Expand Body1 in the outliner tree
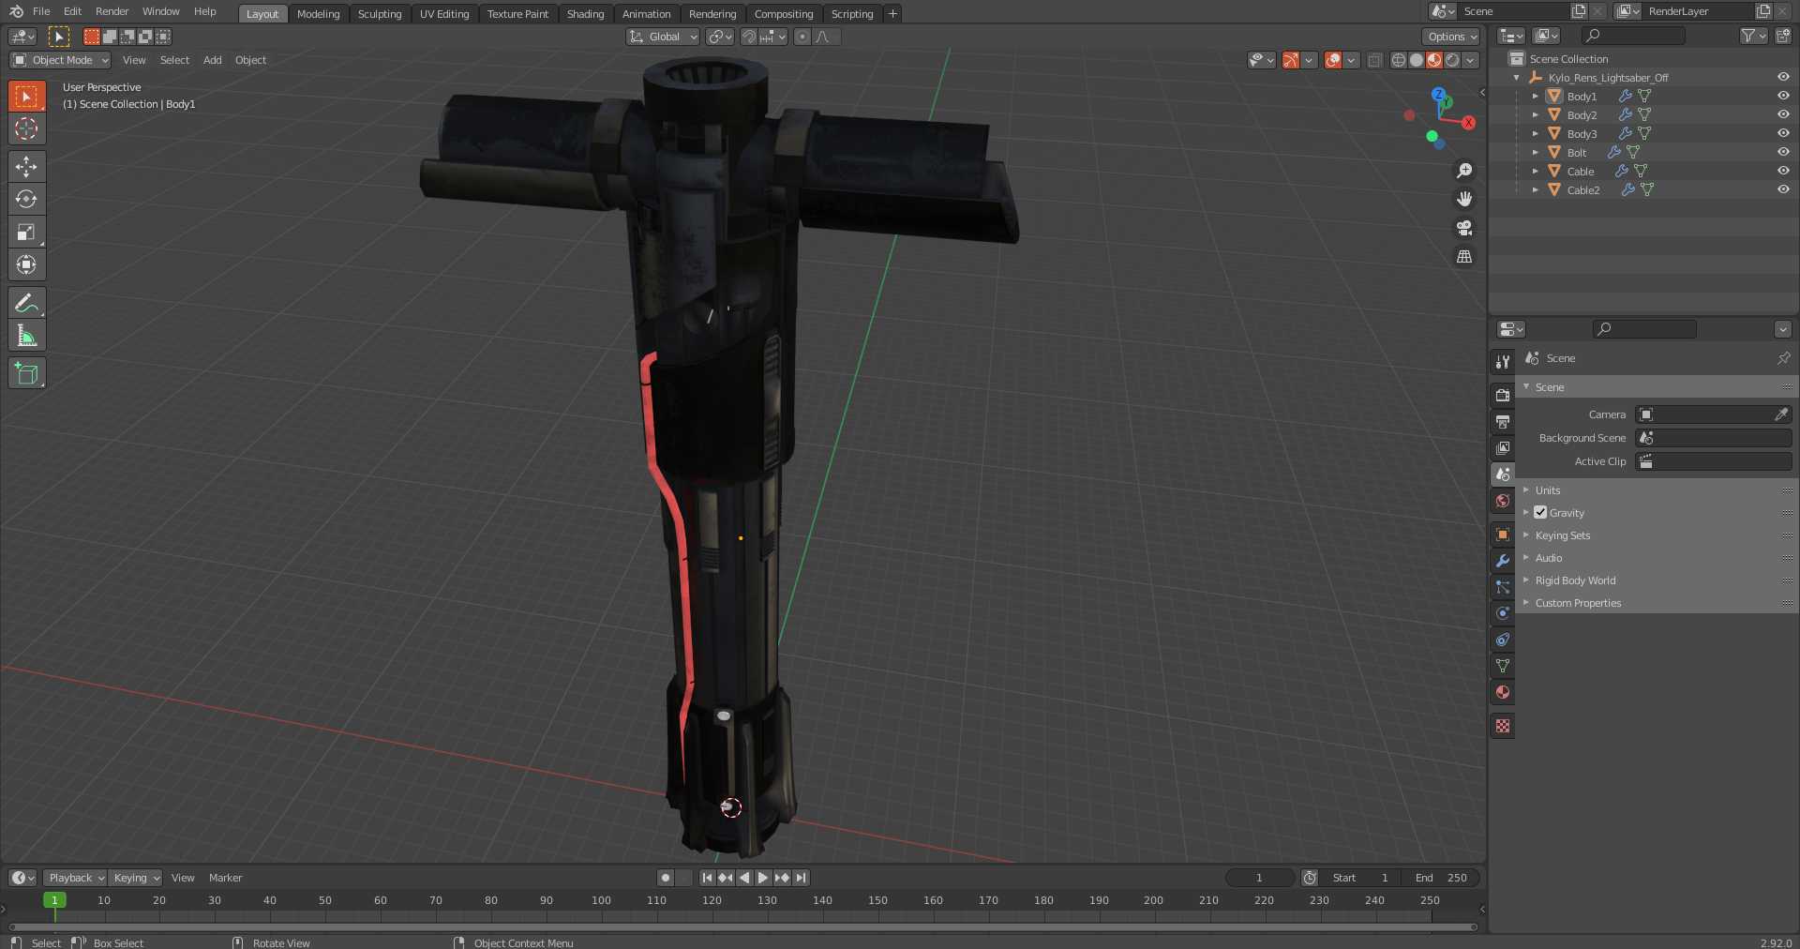The height and width of the screenshot is (949, 1800). [x=1535, y=96]
